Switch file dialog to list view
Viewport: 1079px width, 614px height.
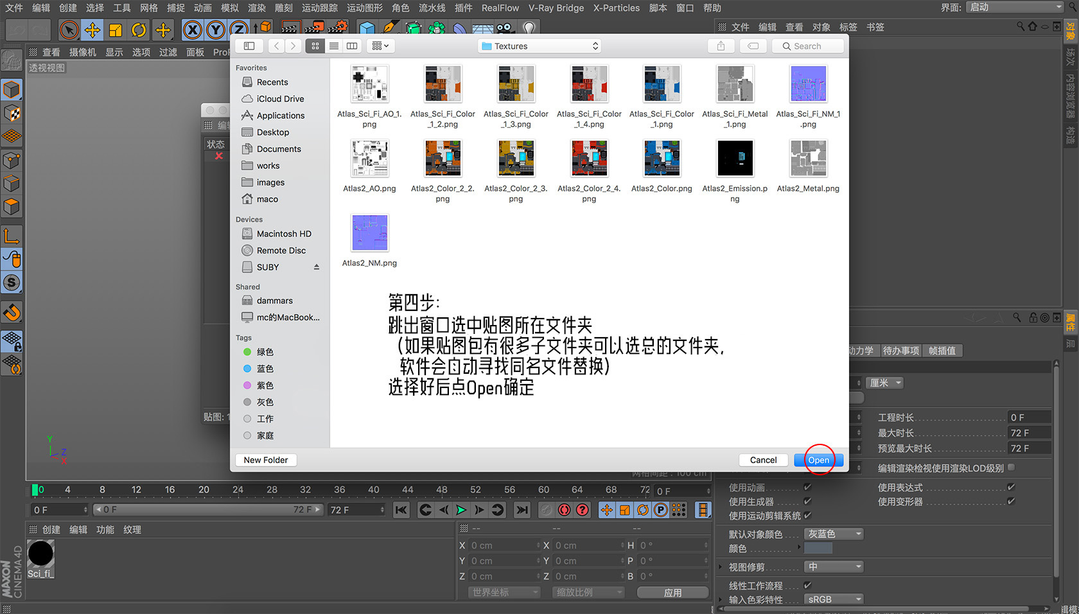(x=334, y=46)
